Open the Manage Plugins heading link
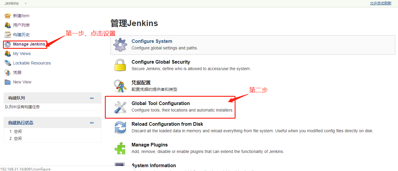 (x=150, y=145)
